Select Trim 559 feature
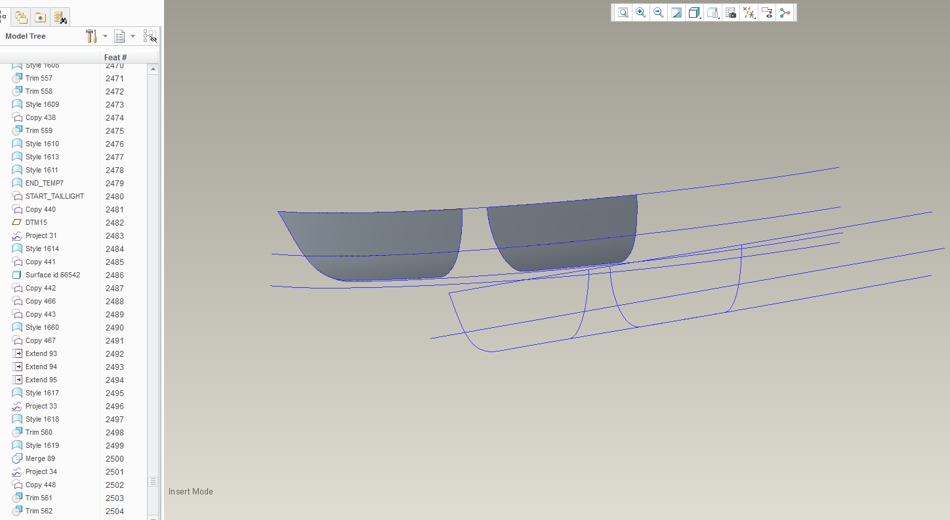Screen dimensions: 950x520 (39, 130)
